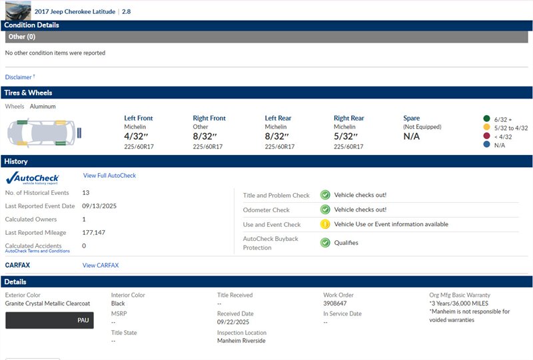Click the vehicle thumbnail photo at top
This screenshot has height=360, width=533.
[x=15, y=9]
